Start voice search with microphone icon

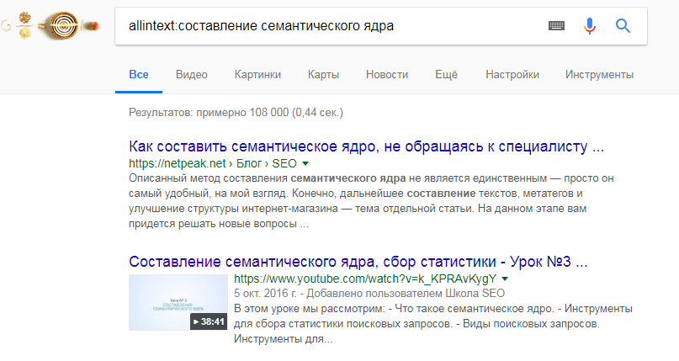[x=590, y=26]
